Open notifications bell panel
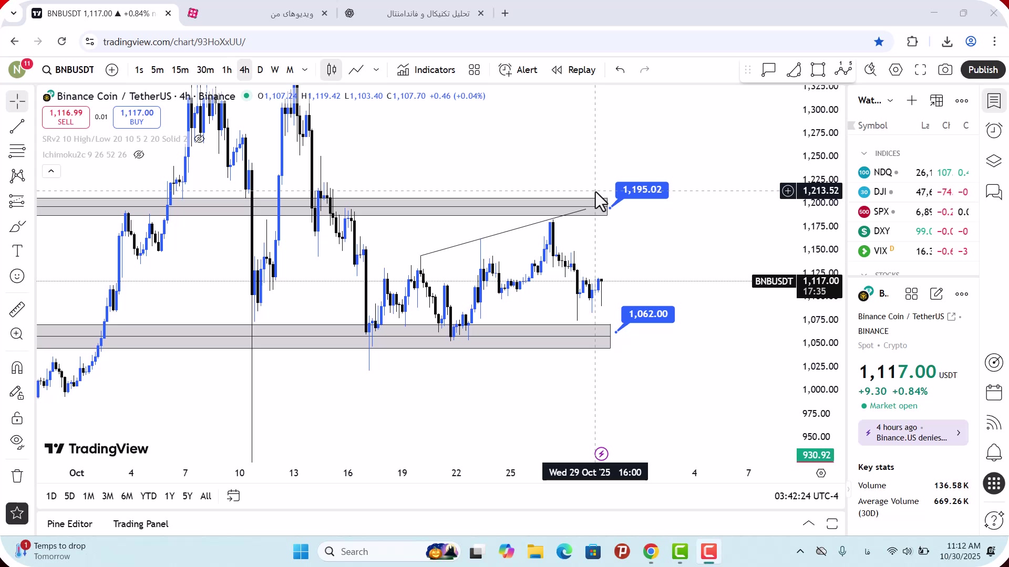Image resolution: width=1009 pixels, height=567 pixels. 994,453
